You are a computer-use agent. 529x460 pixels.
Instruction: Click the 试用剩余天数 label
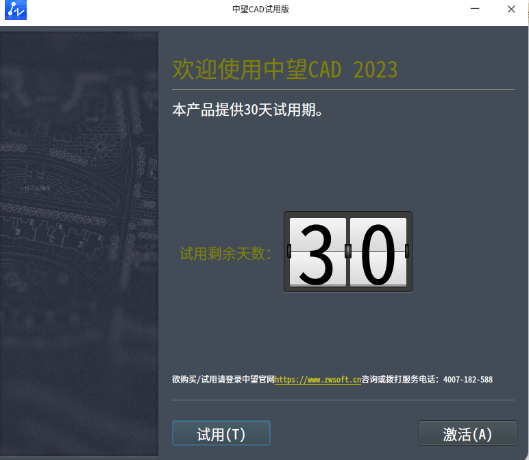click(225, 254)
